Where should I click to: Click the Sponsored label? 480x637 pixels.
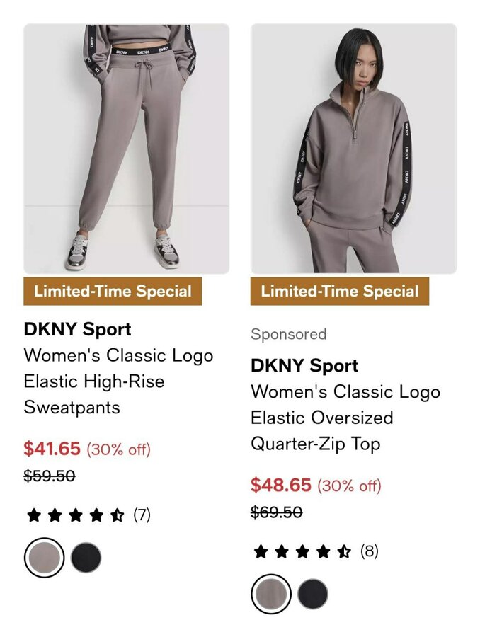pos(289,334)
